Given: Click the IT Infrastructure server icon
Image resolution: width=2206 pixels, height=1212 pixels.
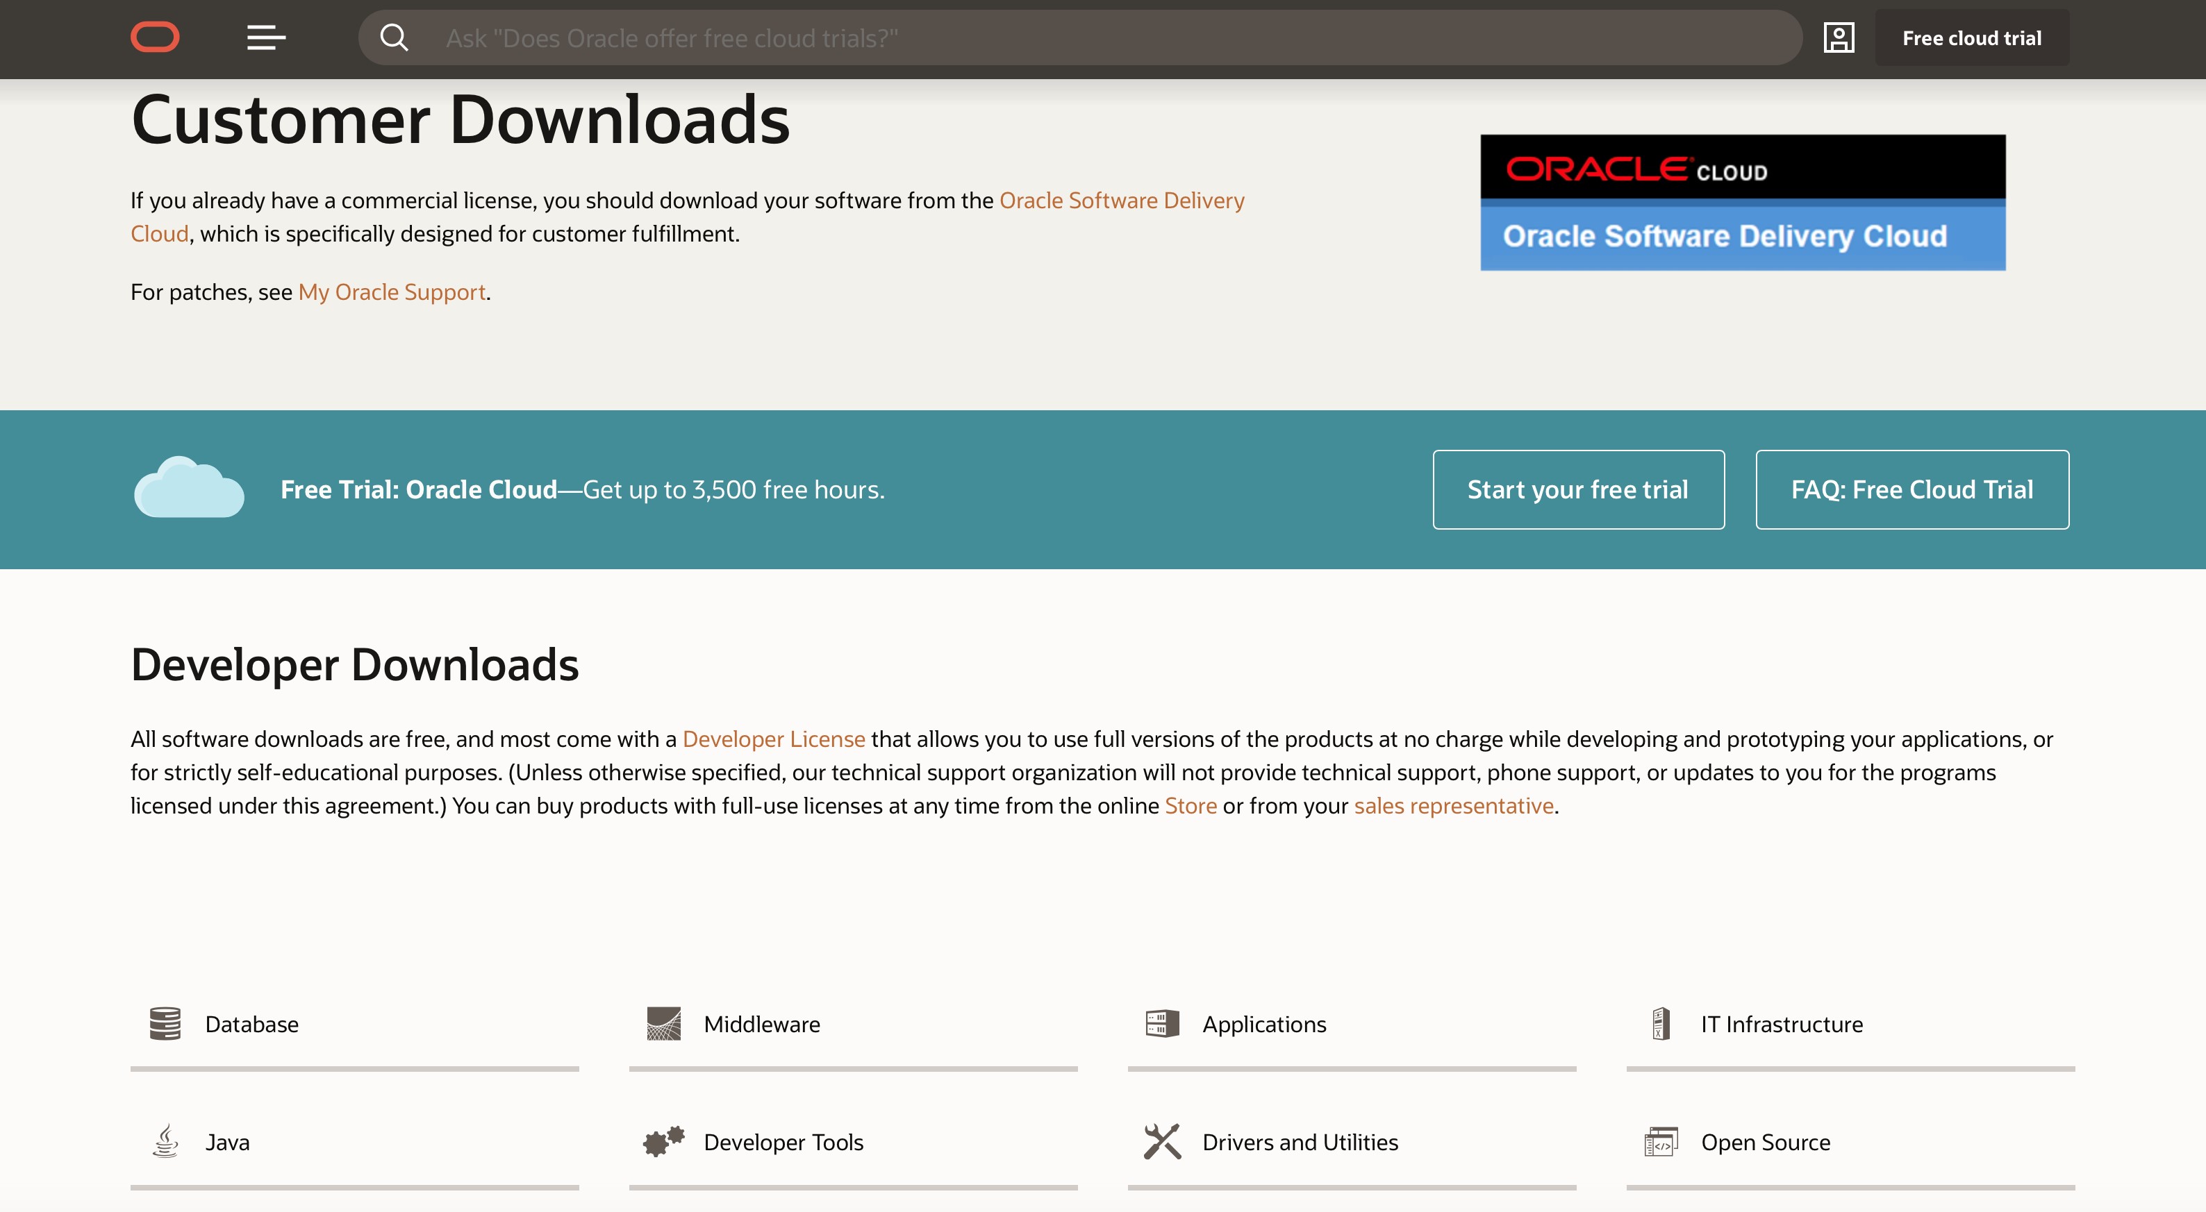Looking at the screenshot, I should tap(1661, 1024).
